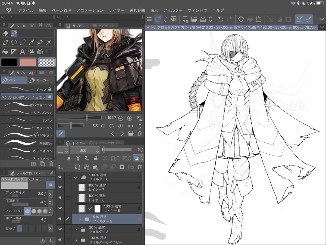326x245 pixels.
Task: Collapse the フォルダー6 folder
Action: (x=76, y=177)
